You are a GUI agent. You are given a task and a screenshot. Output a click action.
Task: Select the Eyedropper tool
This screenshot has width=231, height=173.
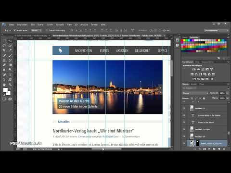10,50
